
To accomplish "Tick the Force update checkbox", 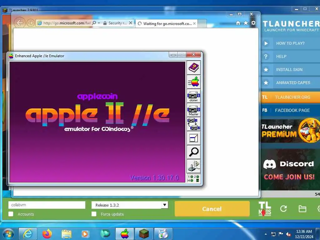I will (94, 214).
